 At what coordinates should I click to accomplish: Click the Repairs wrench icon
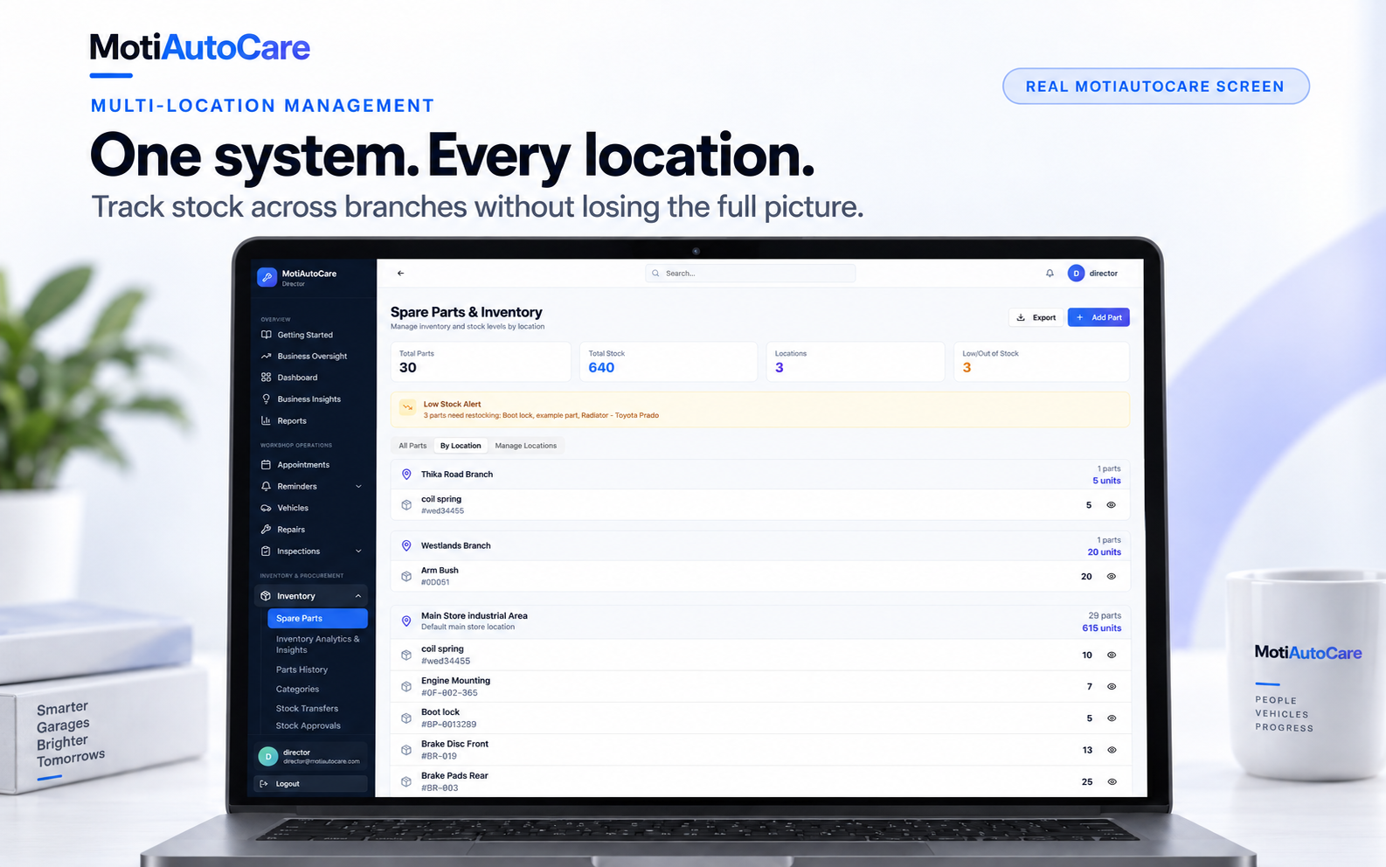click(266, 530)
